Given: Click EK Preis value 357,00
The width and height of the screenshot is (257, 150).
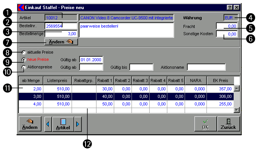Looking at the screenshot, I should [220, 89].
